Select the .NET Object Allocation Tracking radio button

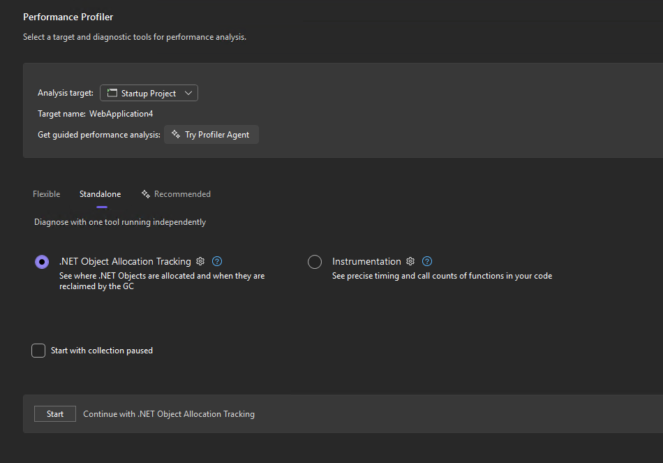click(x=41, y=261)
